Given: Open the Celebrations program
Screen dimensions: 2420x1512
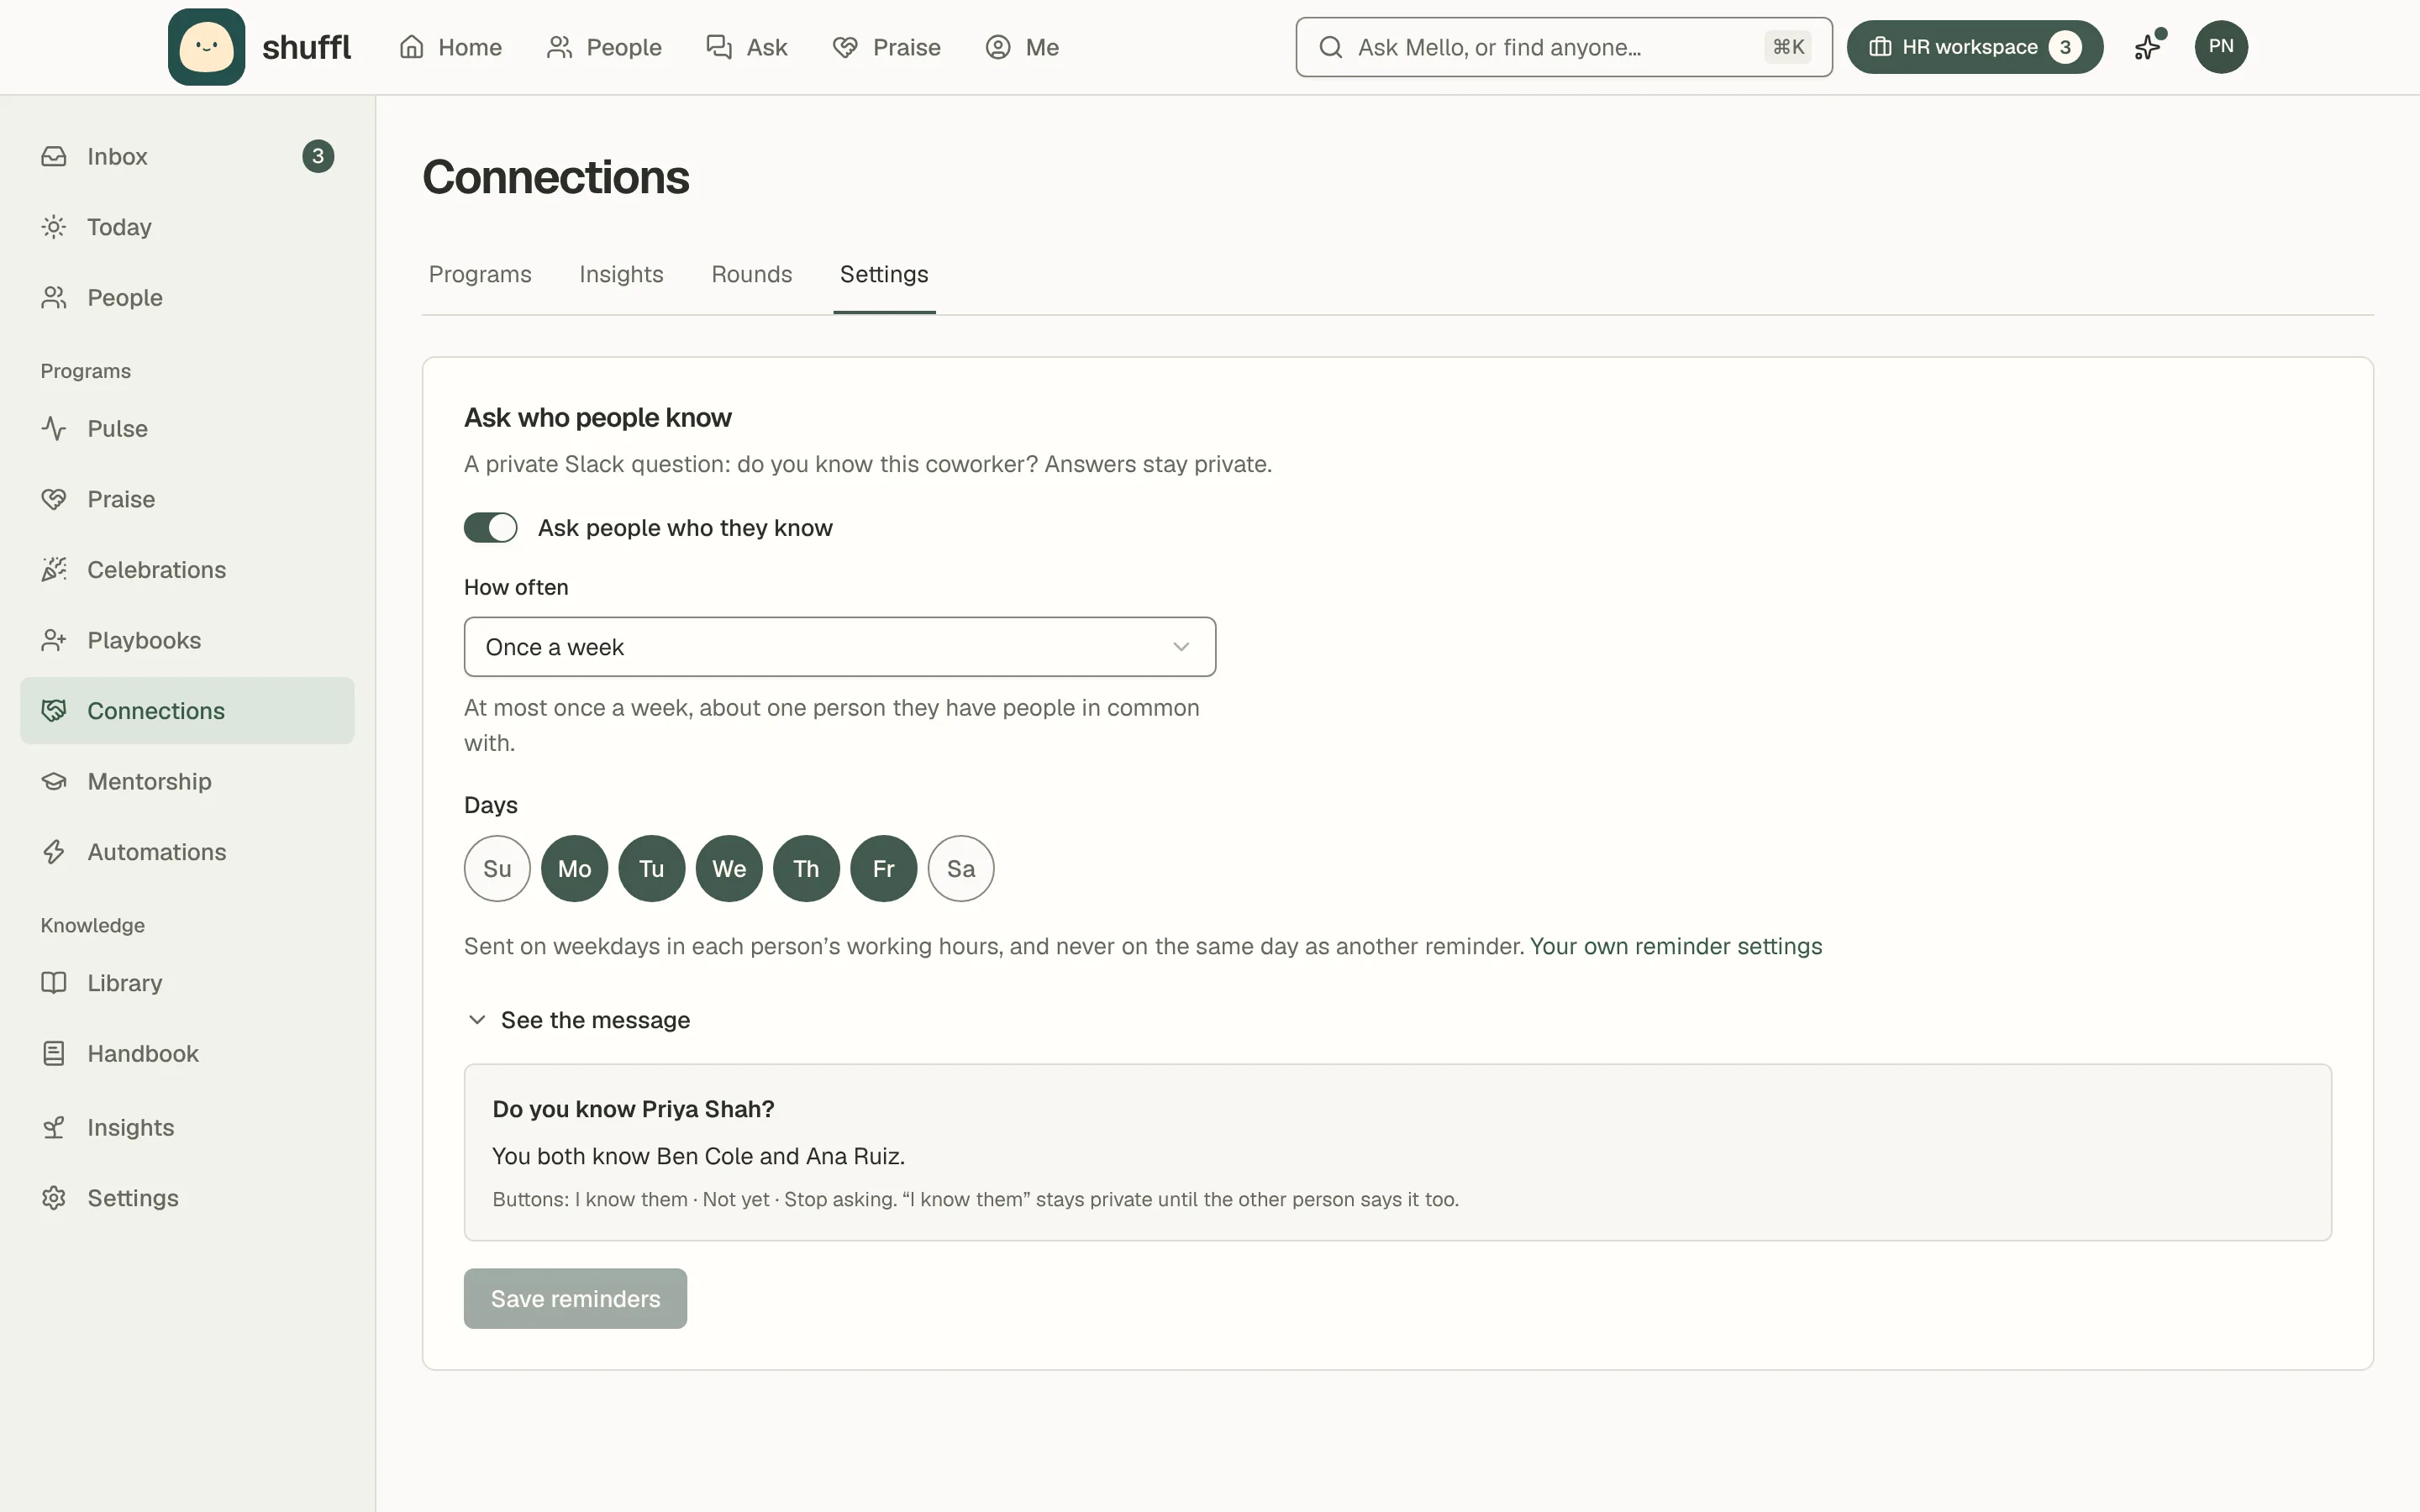Looking at the screenshot, I should (x=187, y=569).
